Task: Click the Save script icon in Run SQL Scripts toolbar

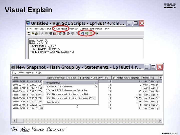Action: tap(37, 33)
